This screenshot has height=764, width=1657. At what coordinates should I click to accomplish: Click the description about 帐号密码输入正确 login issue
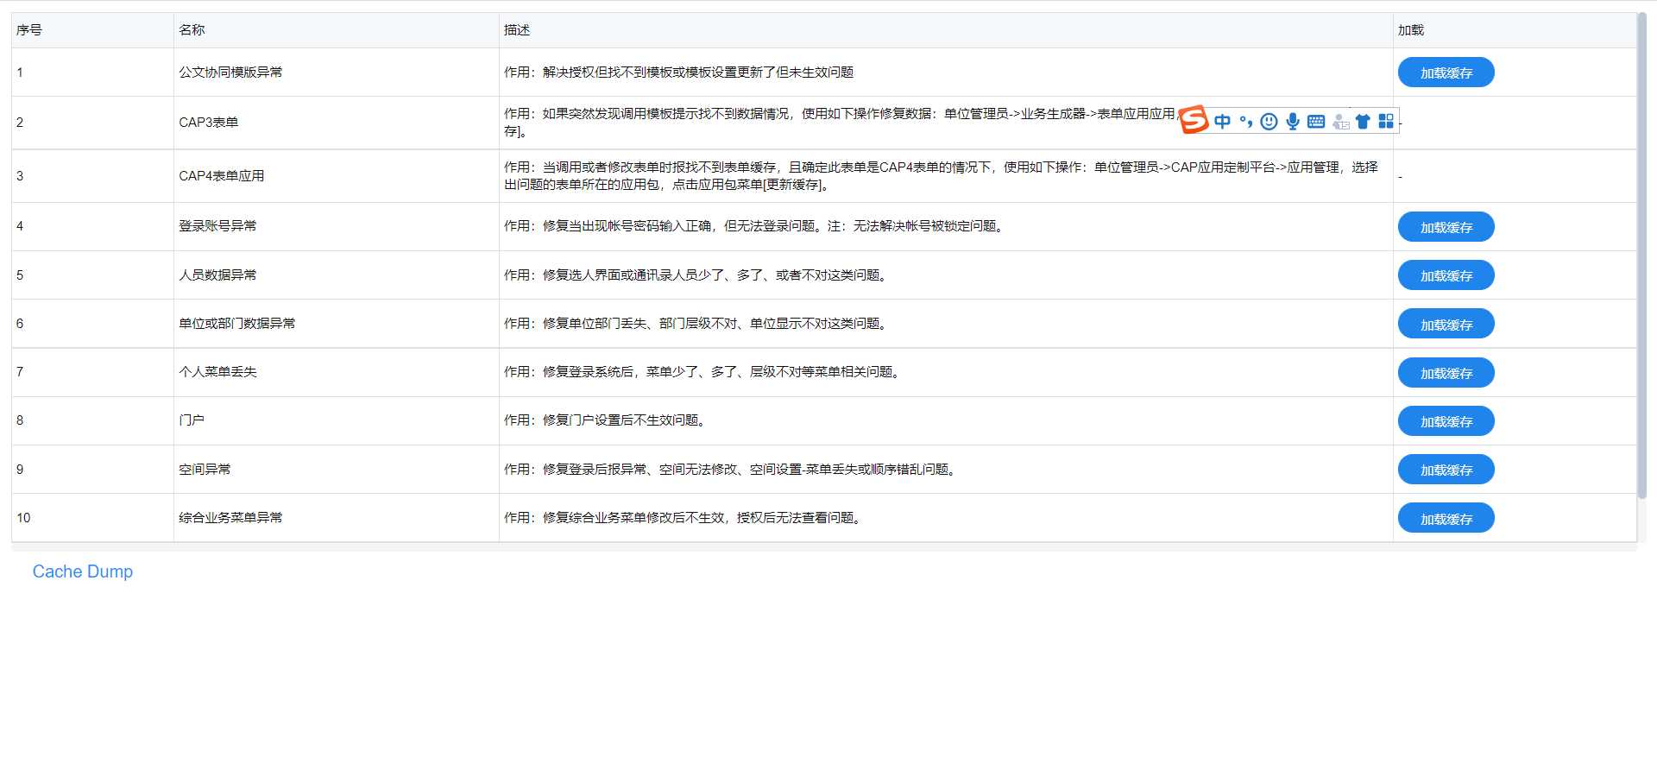pos(755,226)
